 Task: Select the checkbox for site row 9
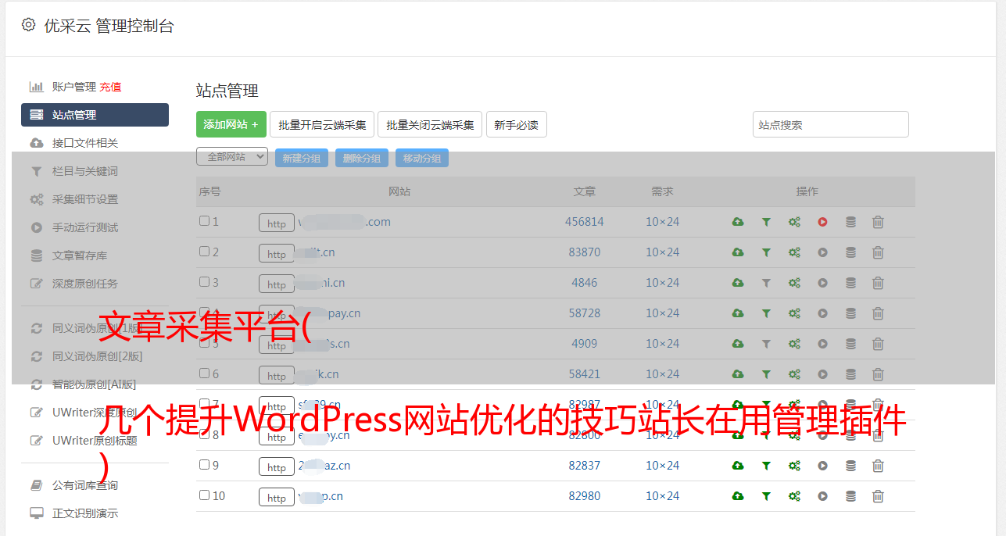(x=204, y=465)
